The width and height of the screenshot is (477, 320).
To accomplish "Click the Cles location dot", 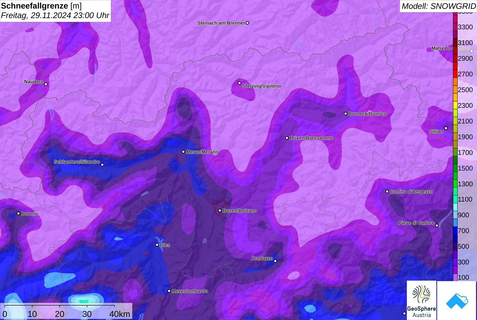I will click(157, 245).
